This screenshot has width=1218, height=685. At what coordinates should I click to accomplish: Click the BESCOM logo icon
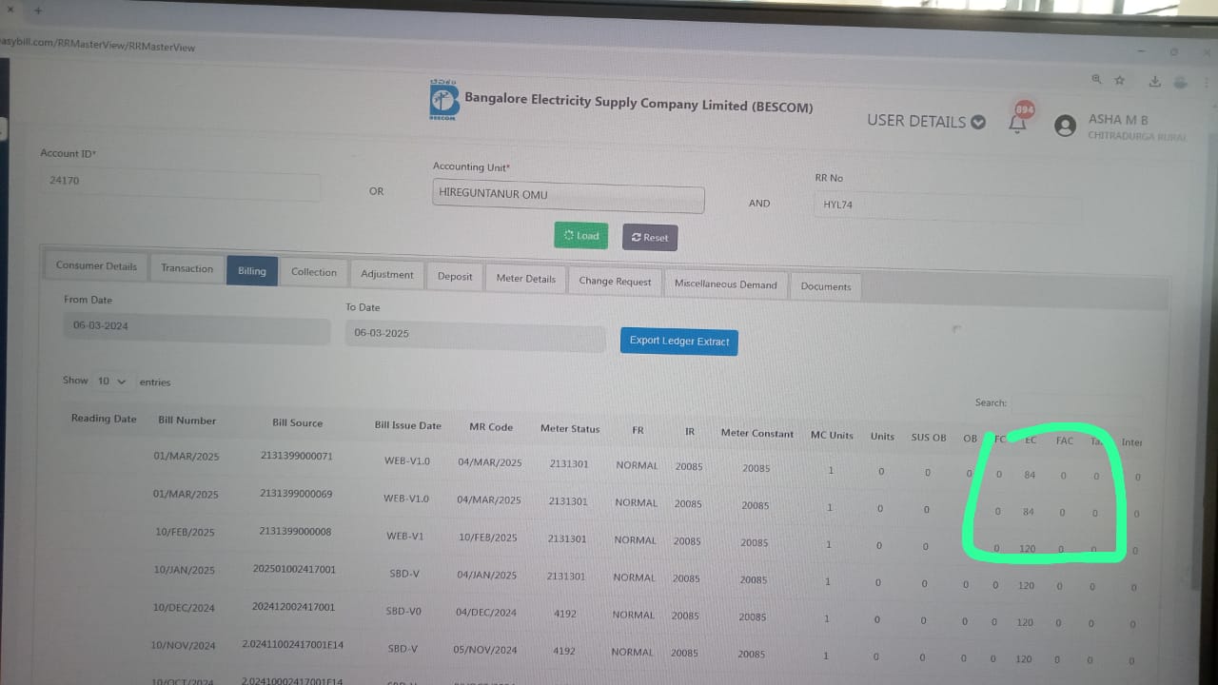443,101
